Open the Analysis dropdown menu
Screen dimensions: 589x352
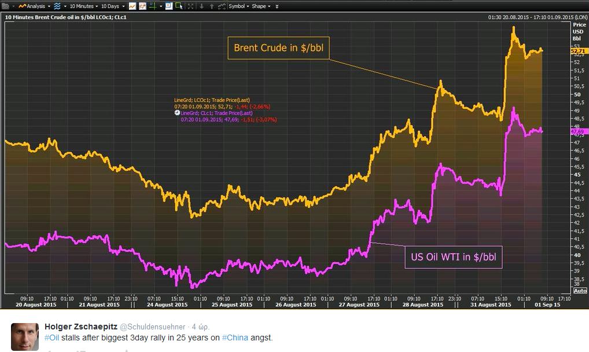pos(35,6)
